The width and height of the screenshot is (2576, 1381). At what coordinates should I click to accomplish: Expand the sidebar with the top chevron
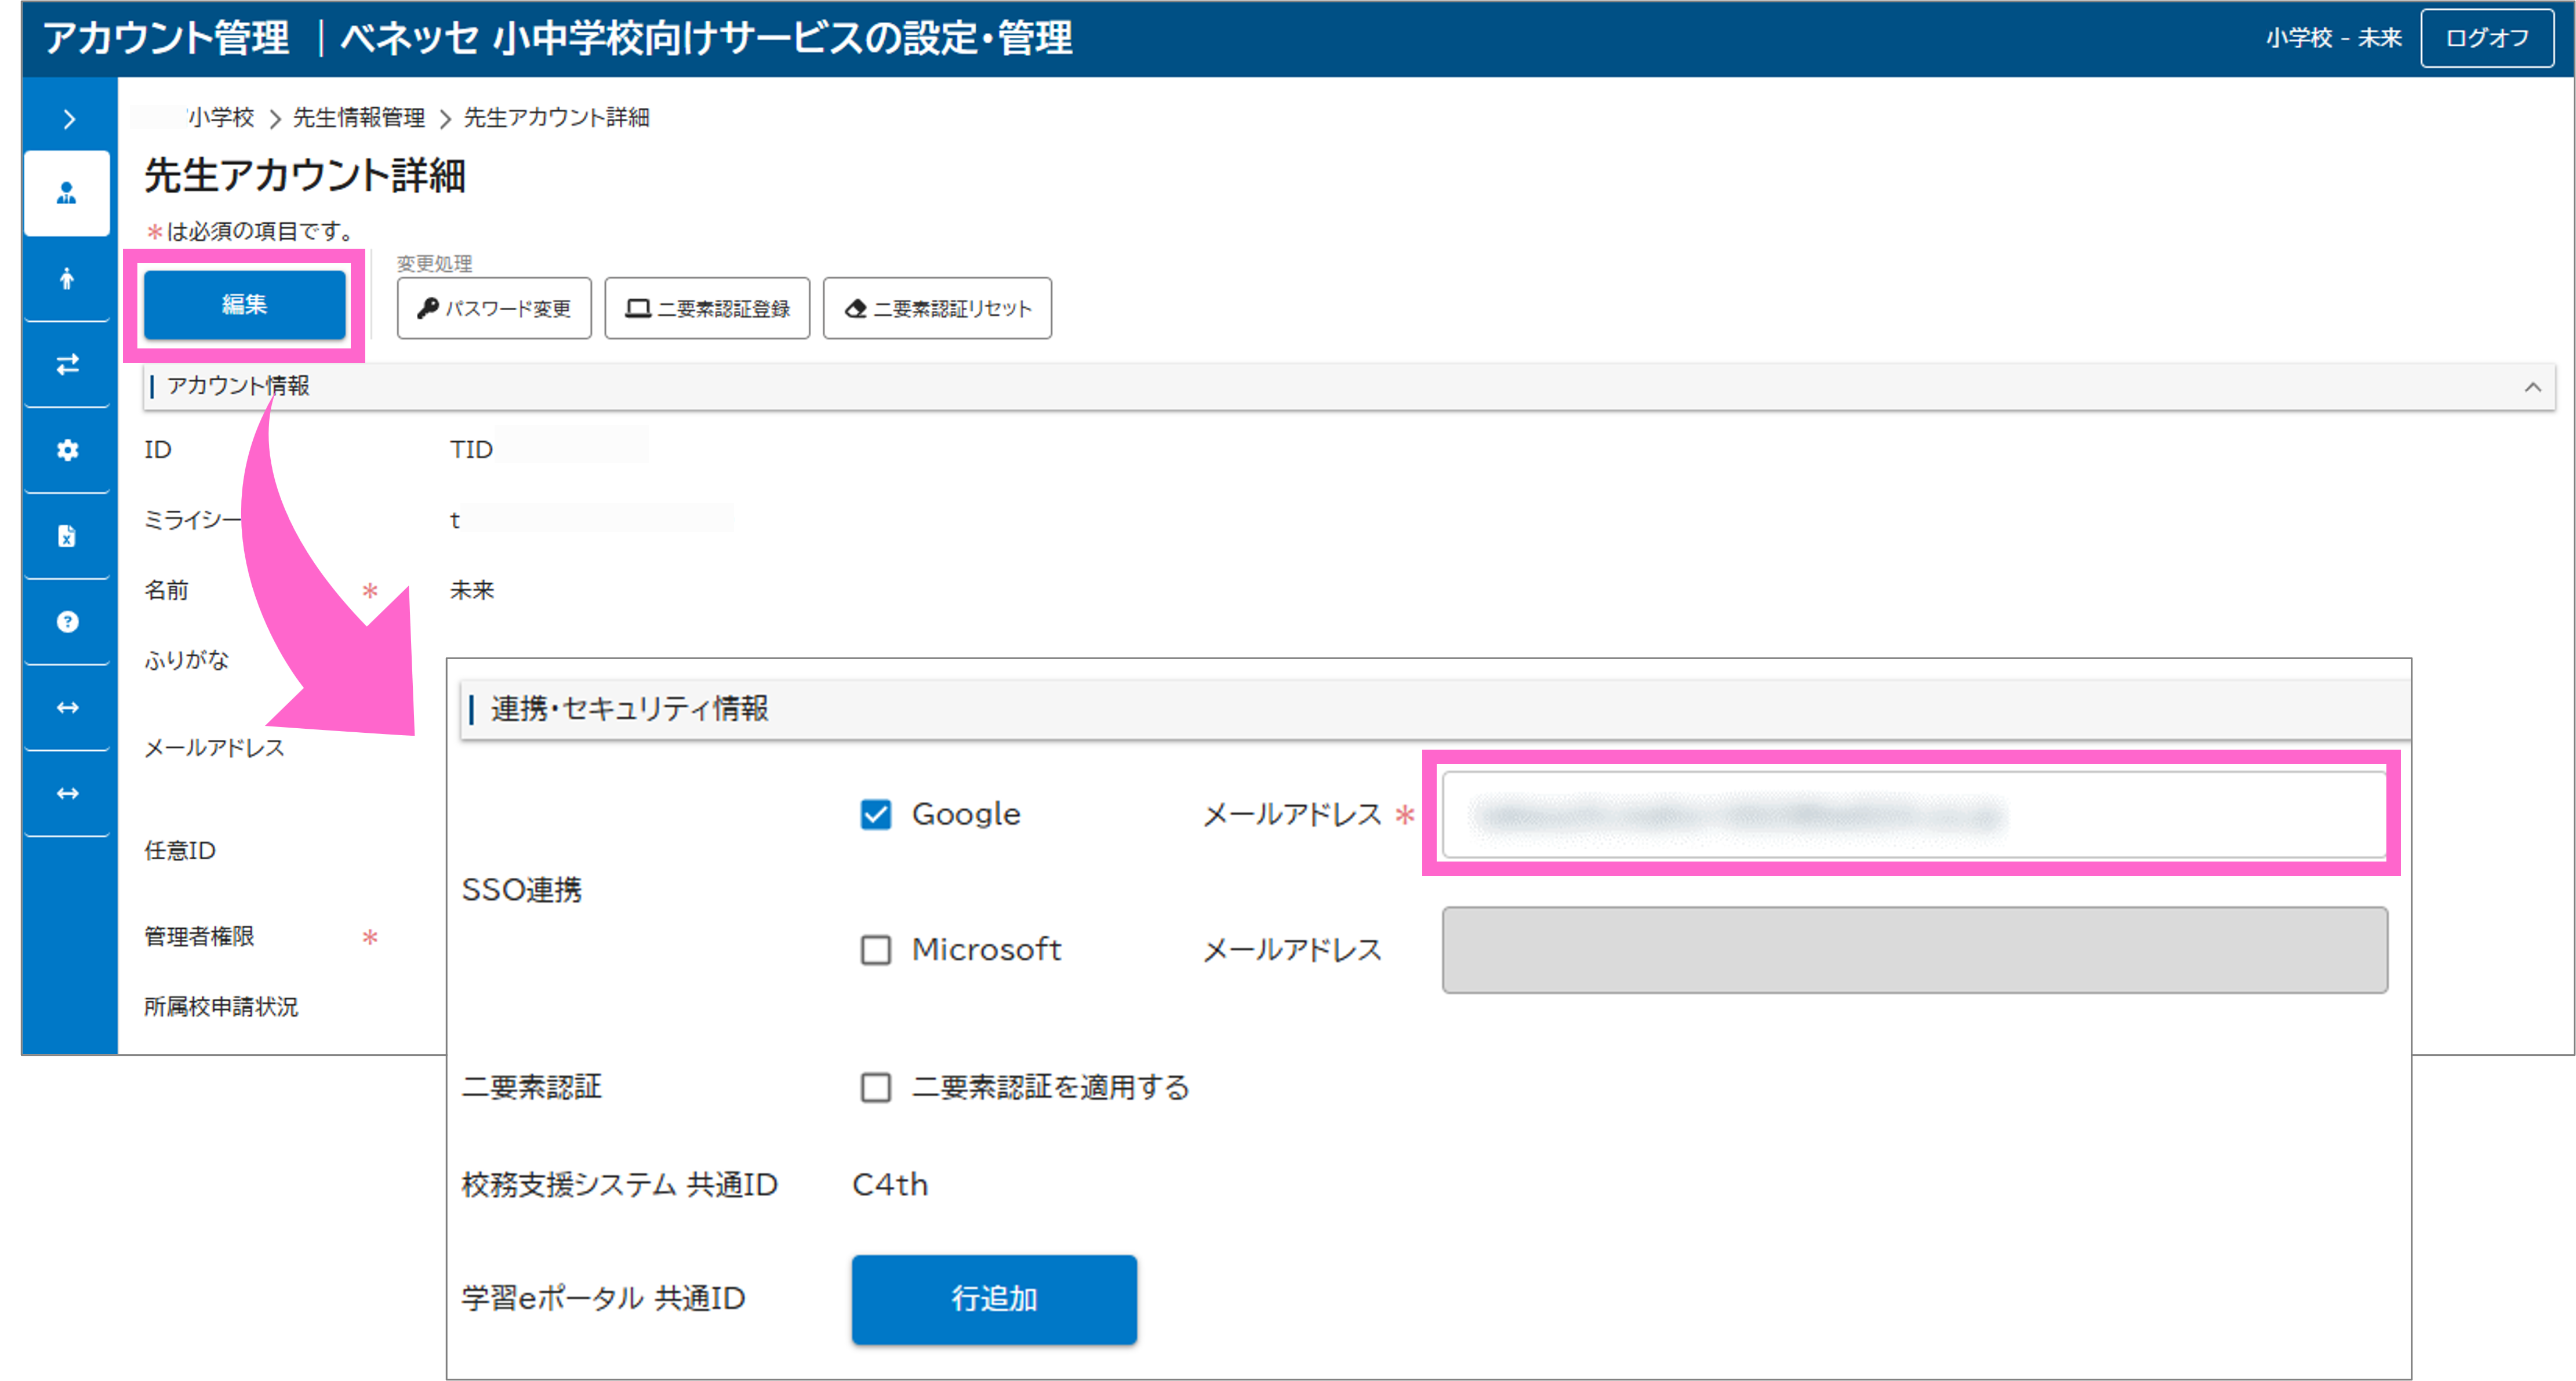68,119
